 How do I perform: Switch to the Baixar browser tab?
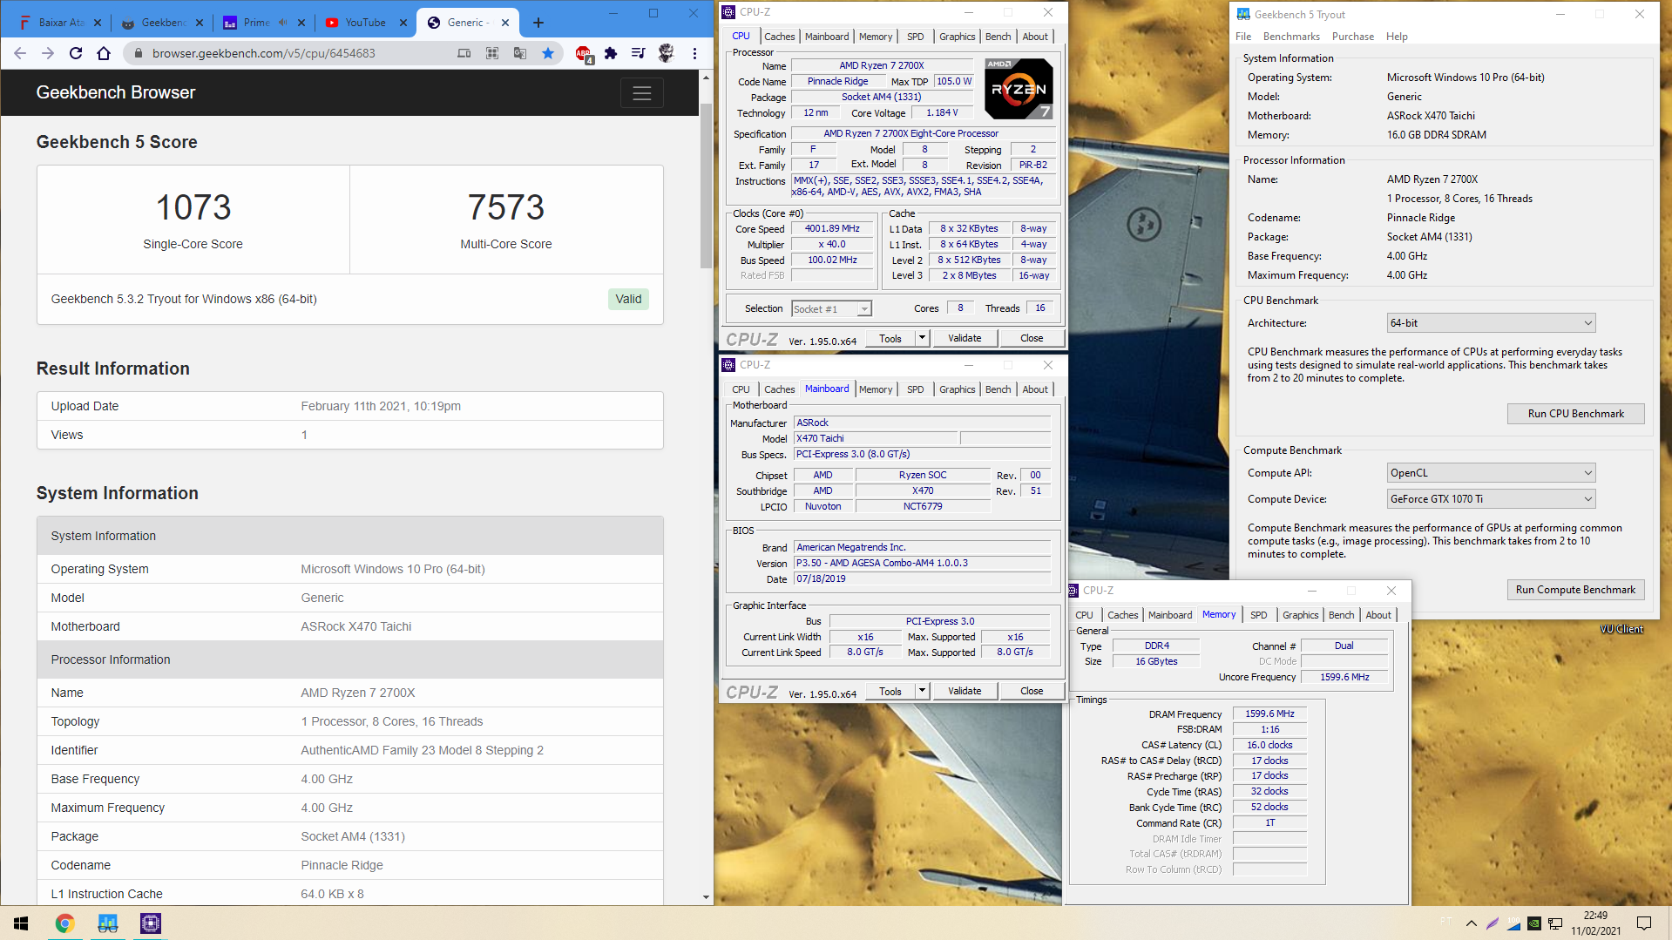point(61,23)
